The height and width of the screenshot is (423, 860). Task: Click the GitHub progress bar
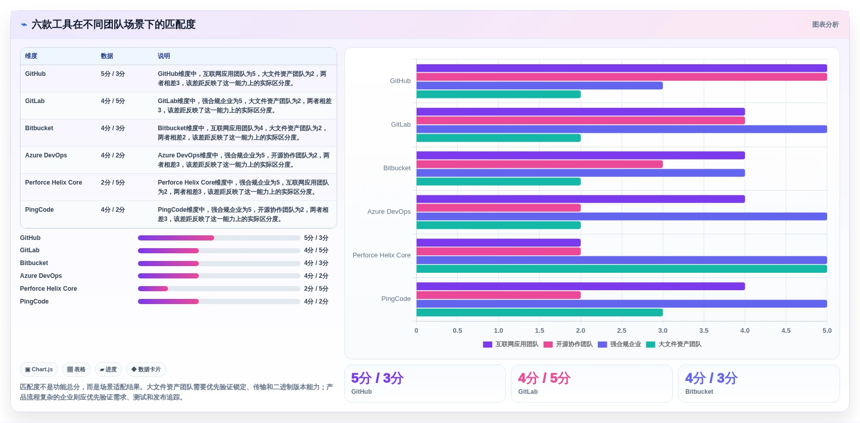coord(219,238)
